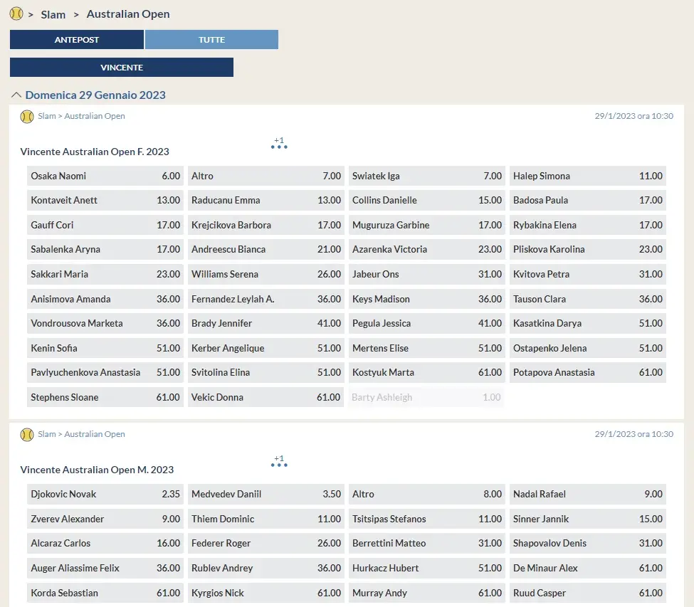Pick Kostyuk Marta at 61.00
The width and height of the screenshot is (694, 607).
427,372
